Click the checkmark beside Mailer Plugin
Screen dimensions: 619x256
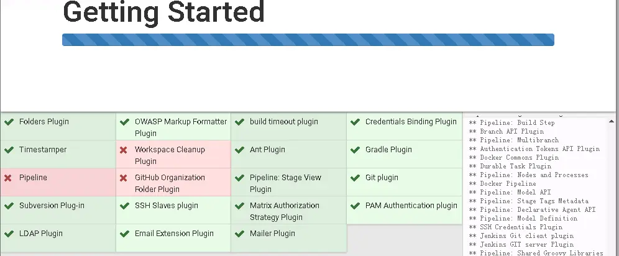point(239,234)
